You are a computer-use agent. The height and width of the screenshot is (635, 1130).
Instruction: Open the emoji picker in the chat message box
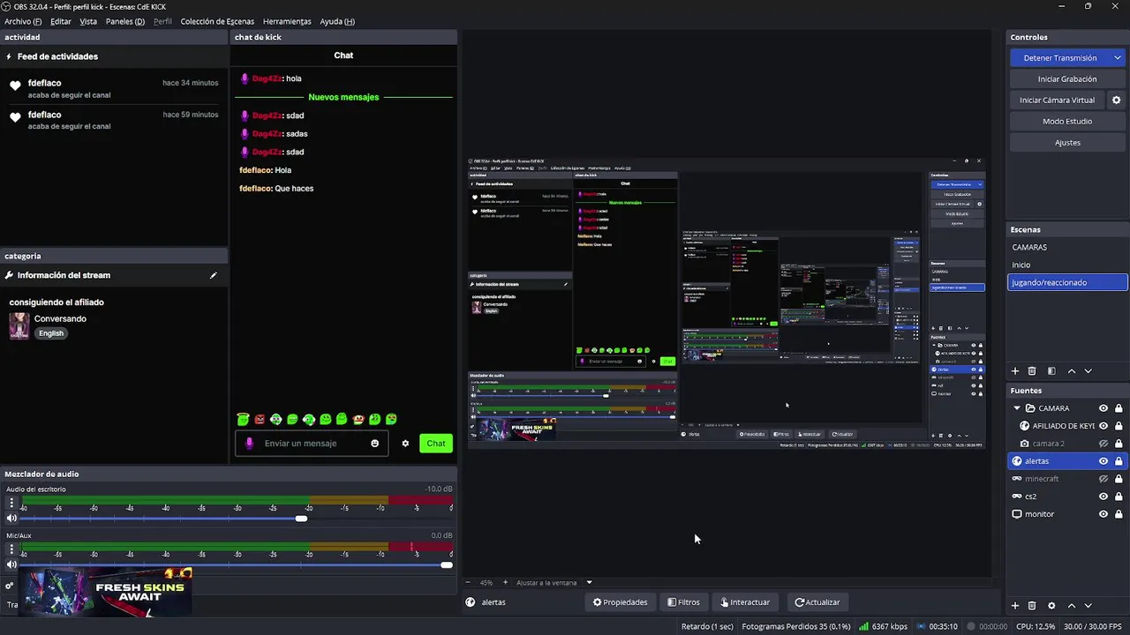click(375, 444)
